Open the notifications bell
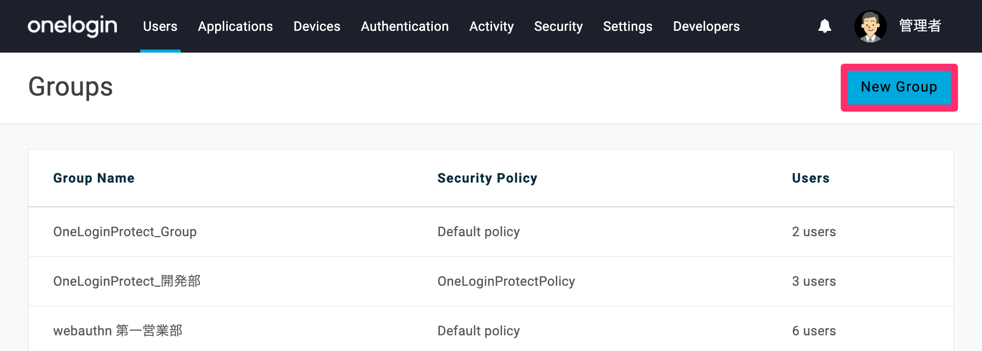This screenshot has height=351, width=982. [825, 26]
